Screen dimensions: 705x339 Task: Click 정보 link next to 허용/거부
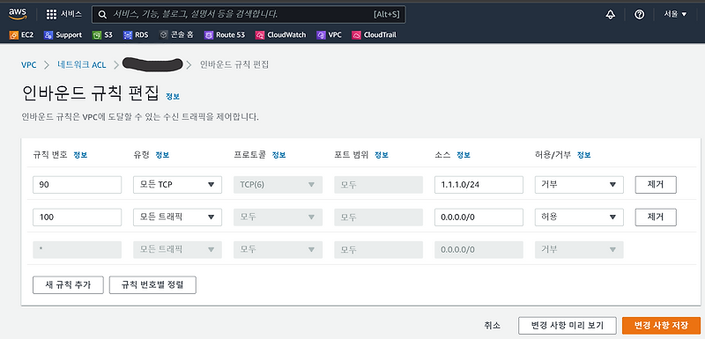[583, 155]
